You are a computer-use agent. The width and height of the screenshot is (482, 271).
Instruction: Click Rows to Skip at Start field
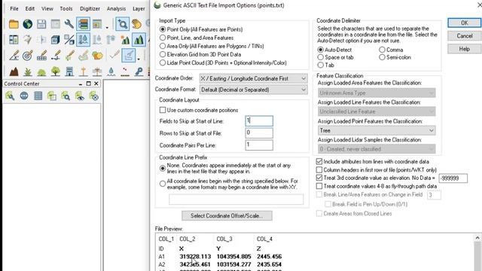point(259,133)
